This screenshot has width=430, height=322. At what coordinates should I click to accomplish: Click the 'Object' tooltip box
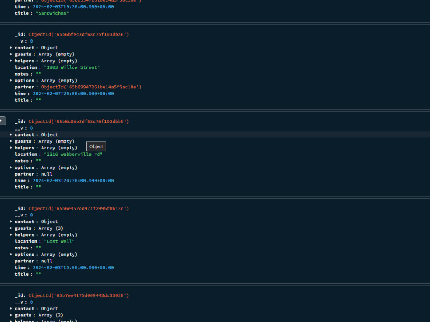96,146
